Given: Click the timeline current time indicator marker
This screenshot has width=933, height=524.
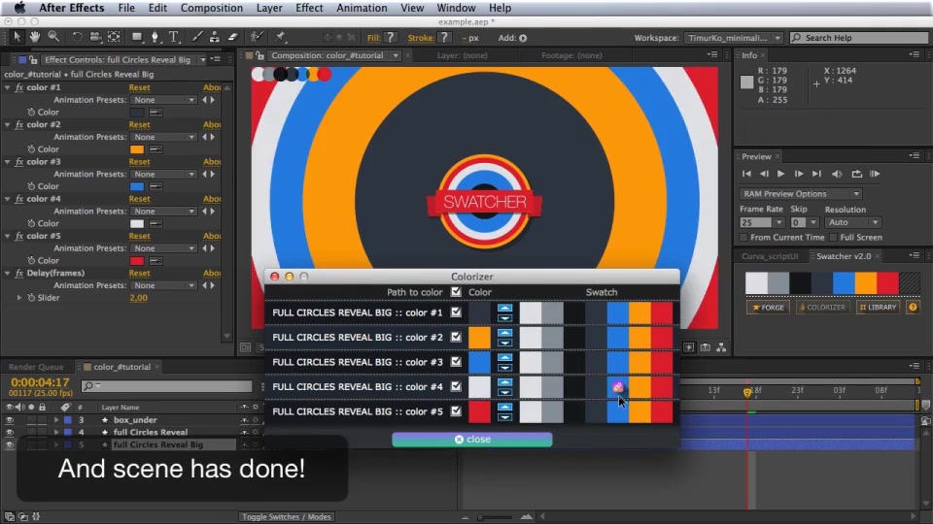Looking at the screenshot, I should pyautogui.click(x=747, y=392).
